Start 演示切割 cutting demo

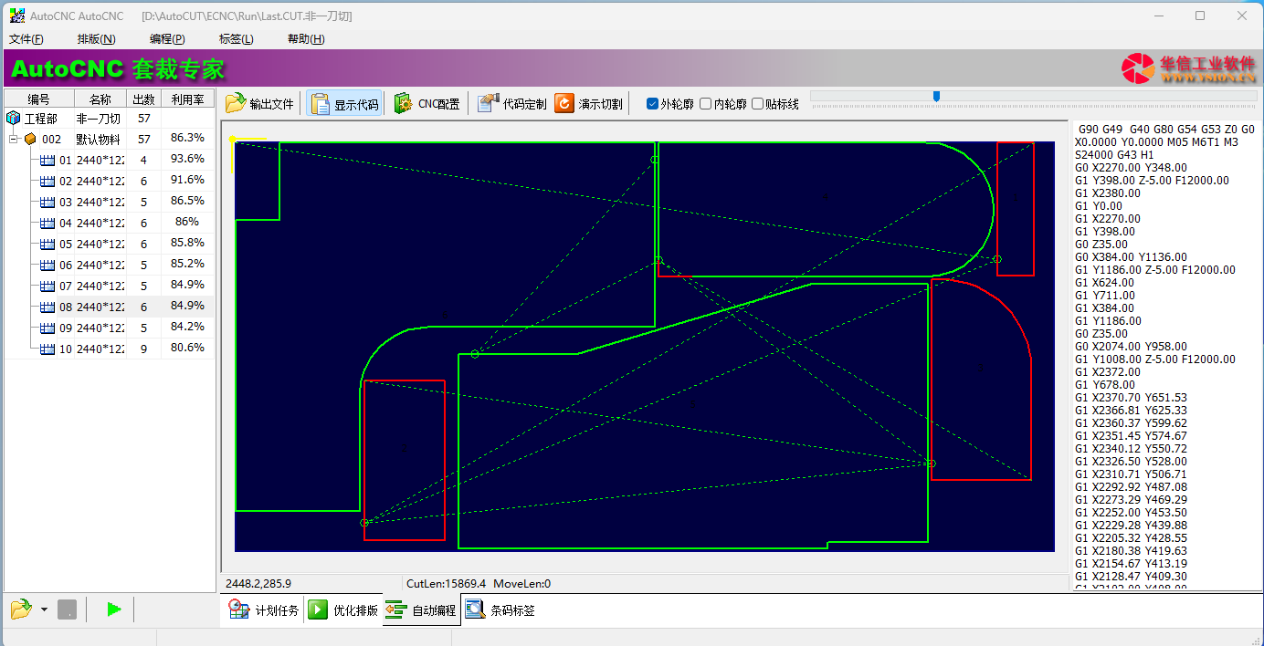[564, 103]
